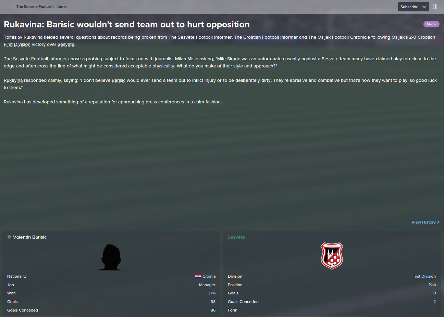Open the Valentin Barisic panel name
The width and height of the screenshot is (444, 317).
30,237
